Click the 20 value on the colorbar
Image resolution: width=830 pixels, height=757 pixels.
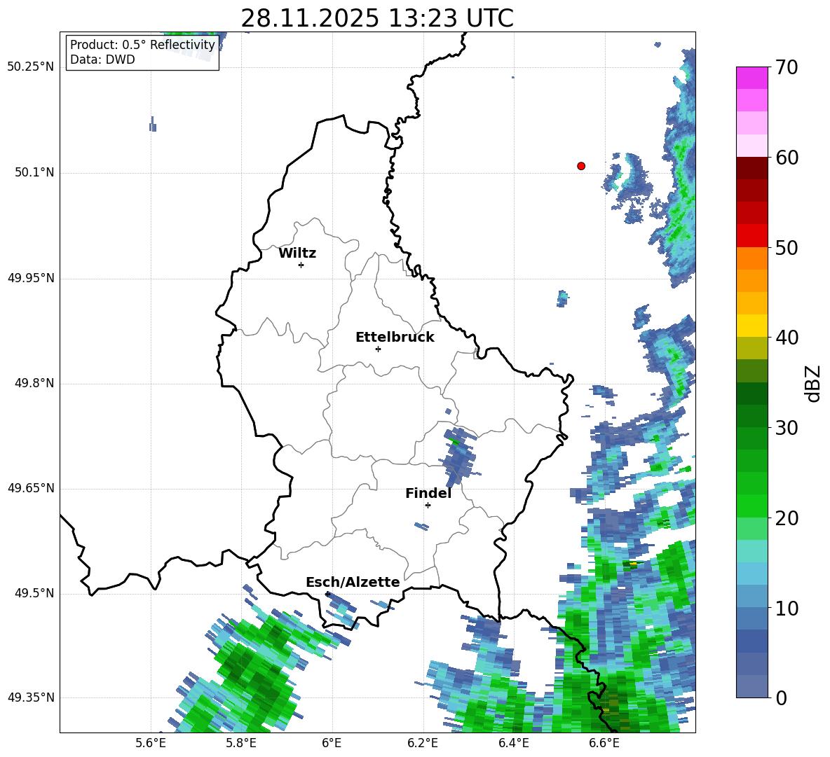pyautogui.click(x=787, y=518)
